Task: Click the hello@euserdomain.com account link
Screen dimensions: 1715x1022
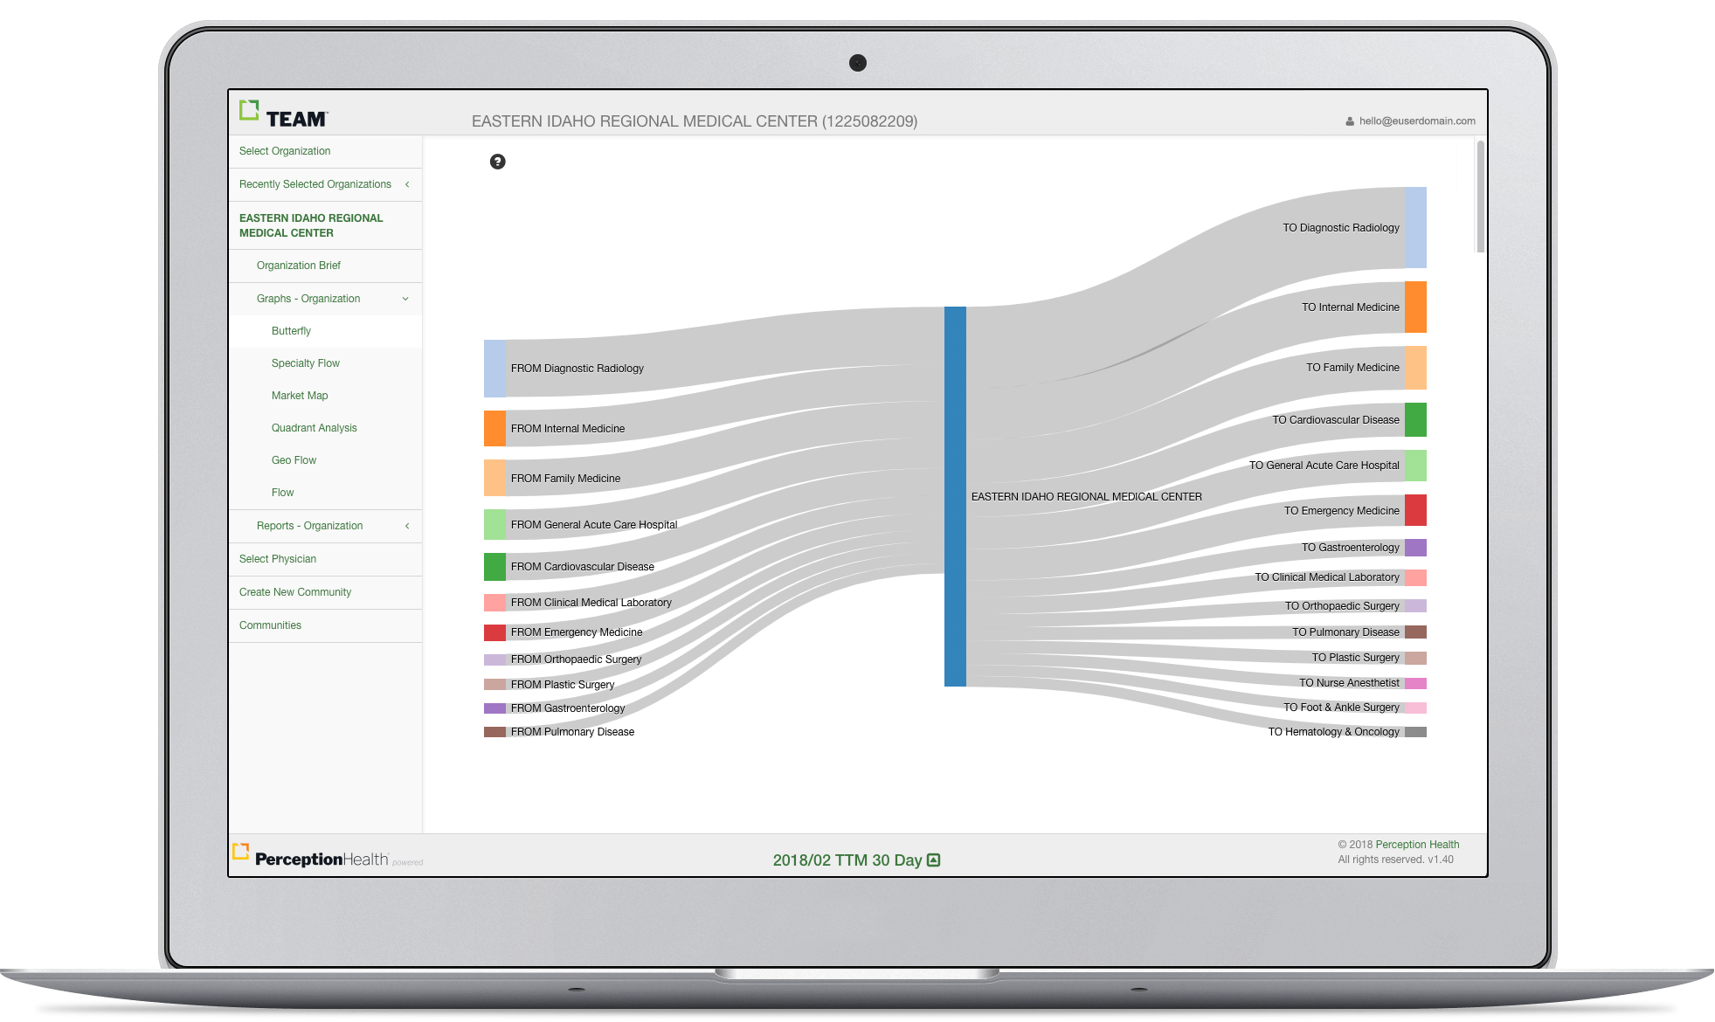Action: (x=1417, y=121)
